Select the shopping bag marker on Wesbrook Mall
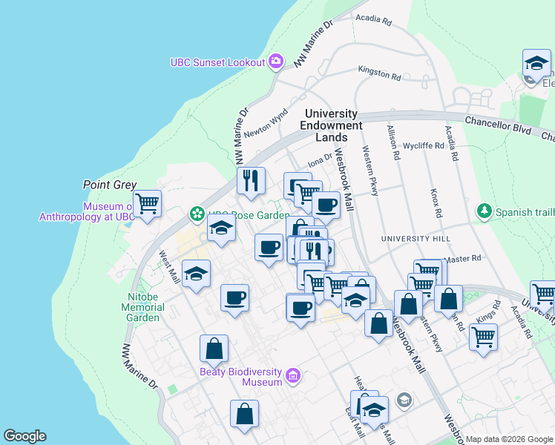Screen dimensions: 555x445 (x=378, y=323)
